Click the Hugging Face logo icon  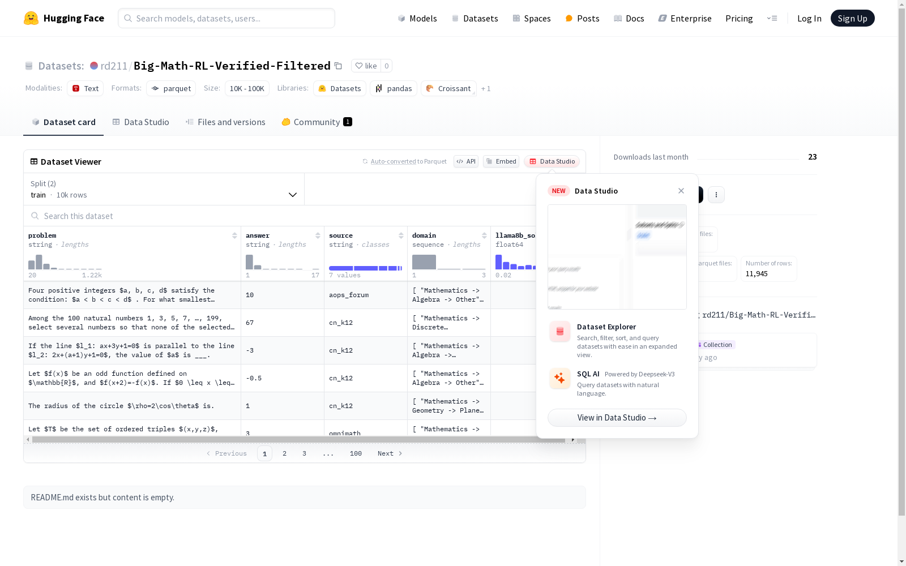click(x=31, y=18)
